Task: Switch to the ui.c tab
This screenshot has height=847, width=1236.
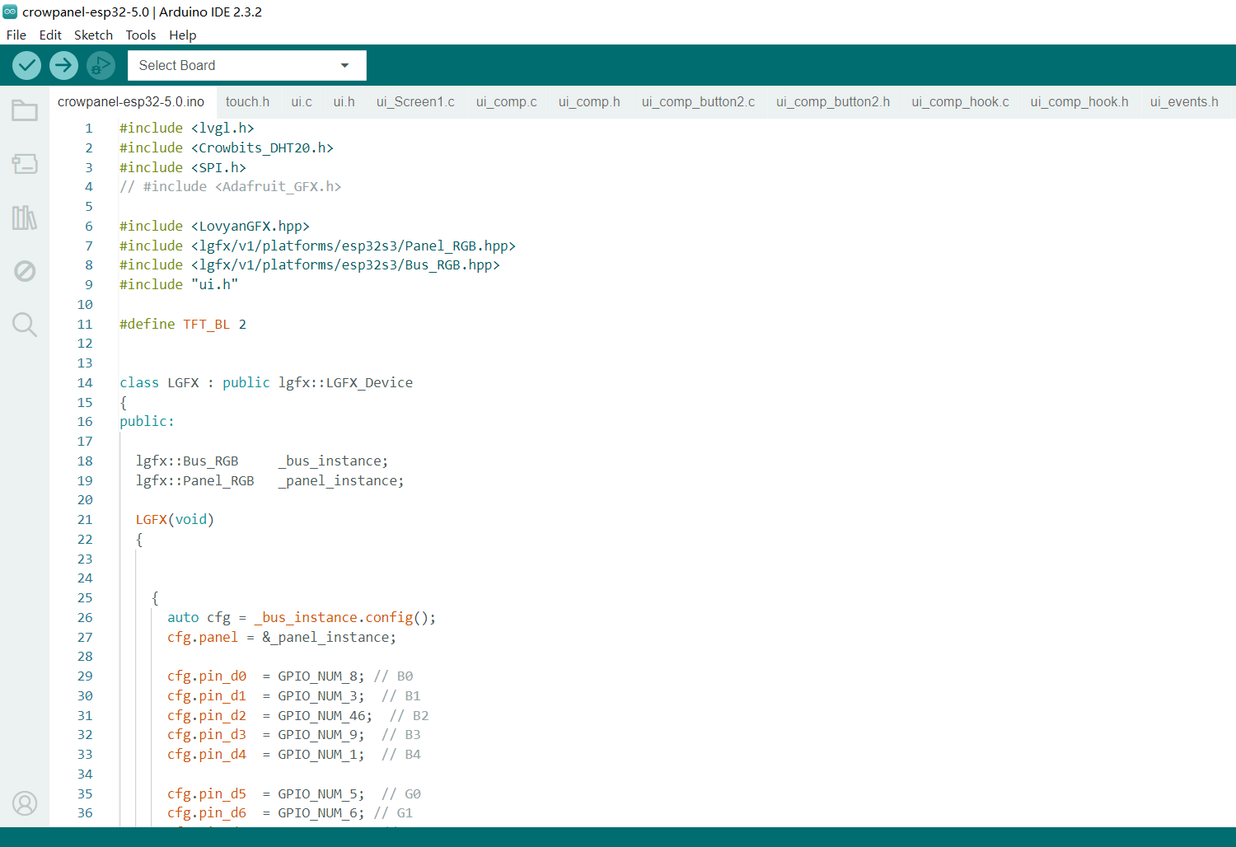Action: pos(302,101)
